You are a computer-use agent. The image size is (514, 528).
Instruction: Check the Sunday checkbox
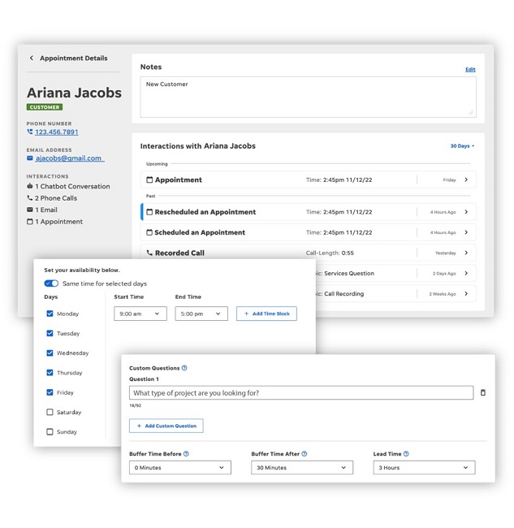point(50,431)
